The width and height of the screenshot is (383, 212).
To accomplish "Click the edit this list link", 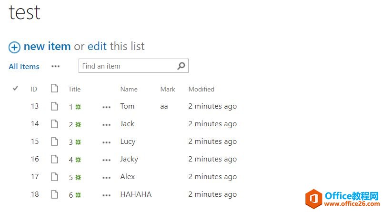I will [x=97, y=46].
